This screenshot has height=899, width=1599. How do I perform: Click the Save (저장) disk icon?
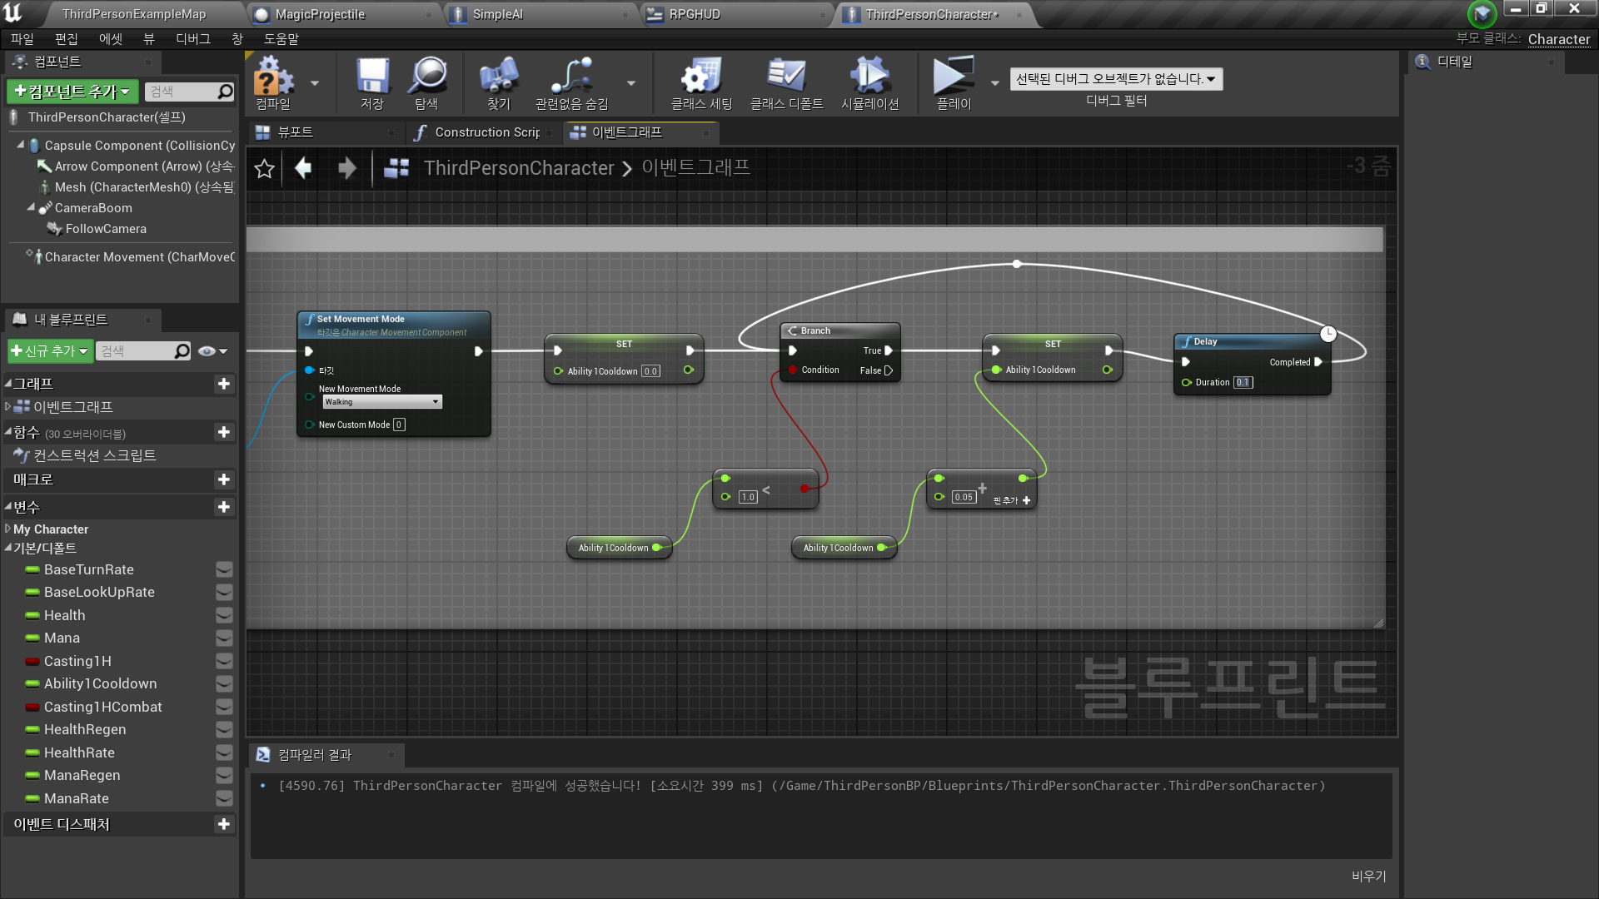(x=372, y=77)
